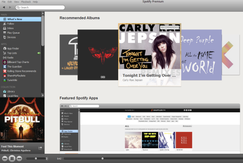Click the Billboard Top Charts icon
The height and width of the screenshot is (163, 243).
click(5, 62)
